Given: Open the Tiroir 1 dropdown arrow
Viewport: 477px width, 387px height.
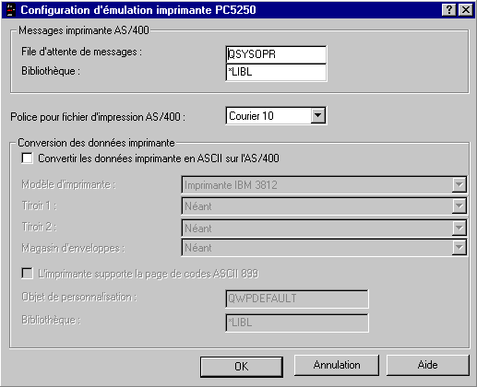Looking at the screenshot, I should tap(459, 205).
